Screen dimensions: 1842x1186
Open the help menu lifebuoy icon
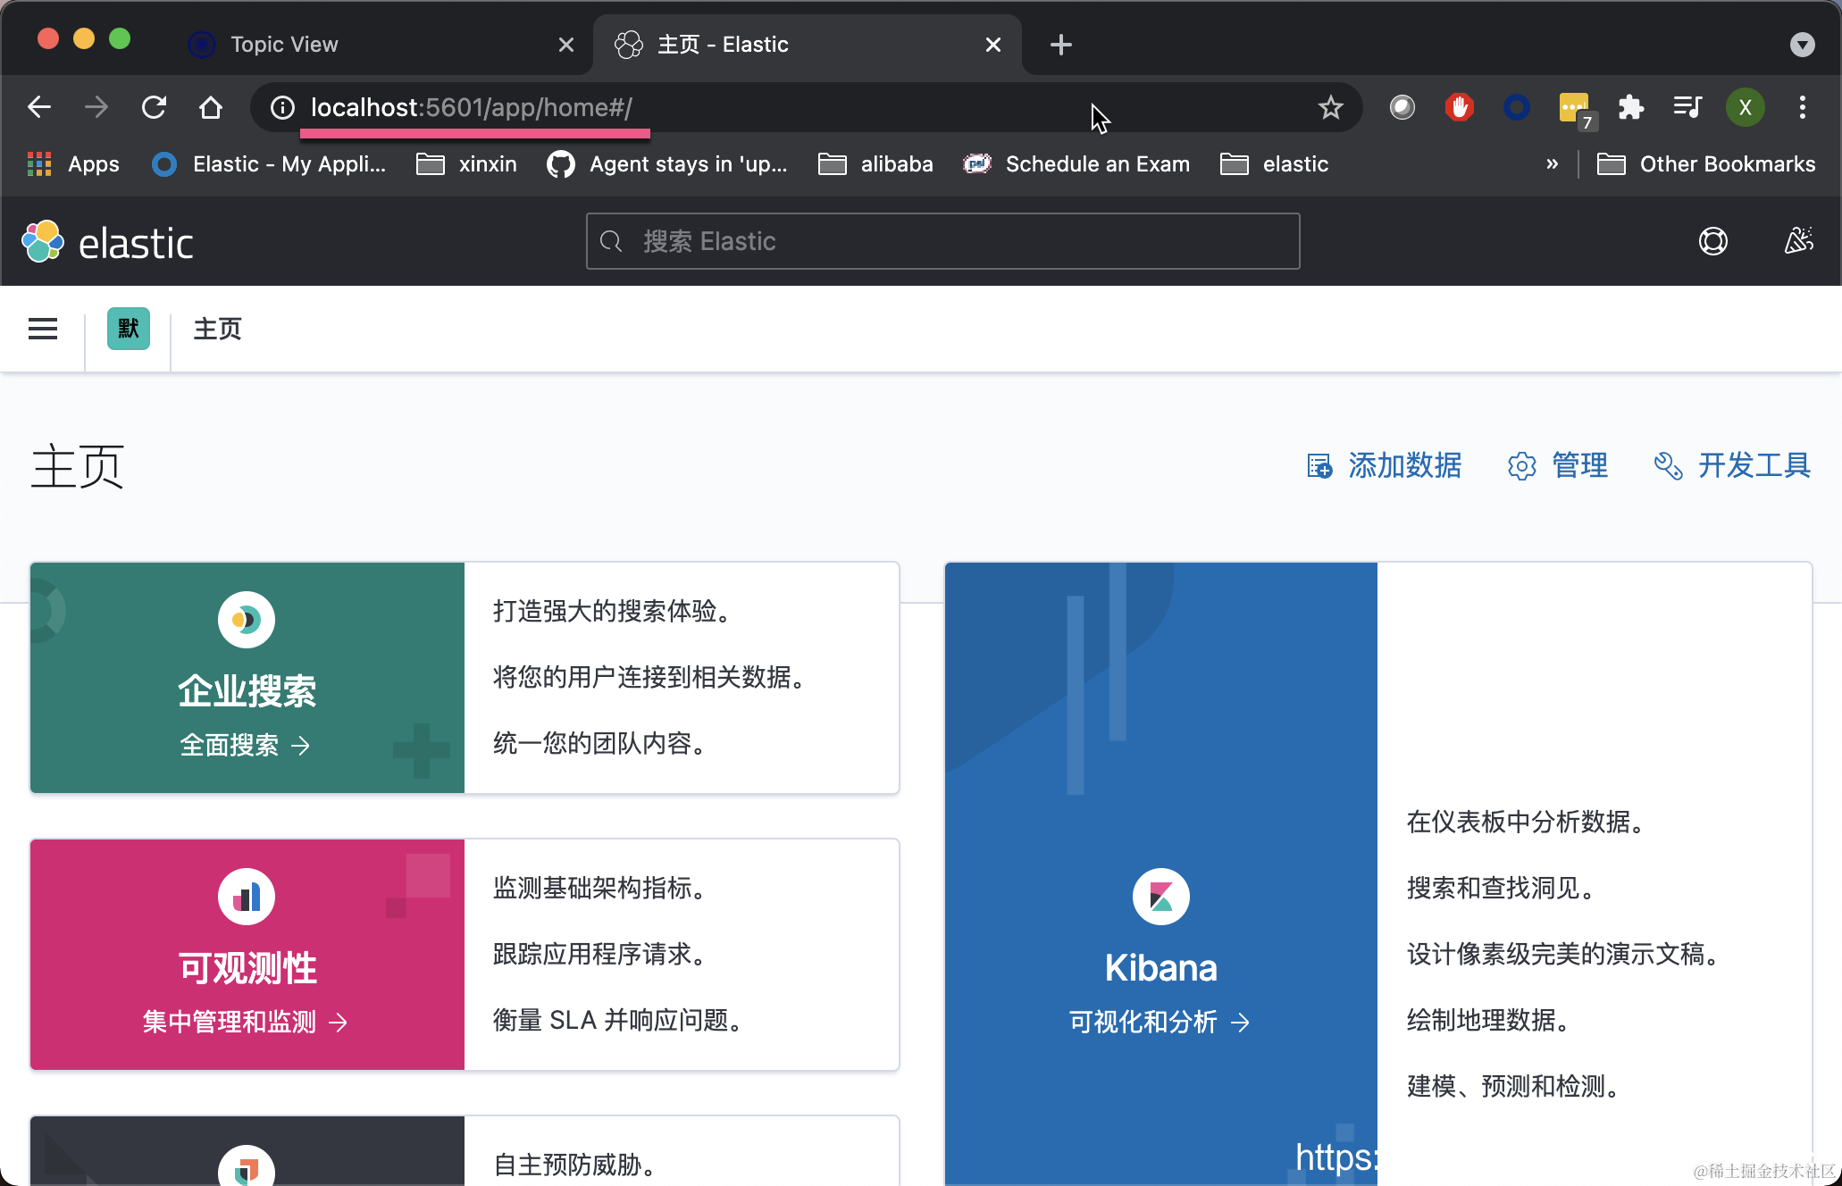point(1712,241)
